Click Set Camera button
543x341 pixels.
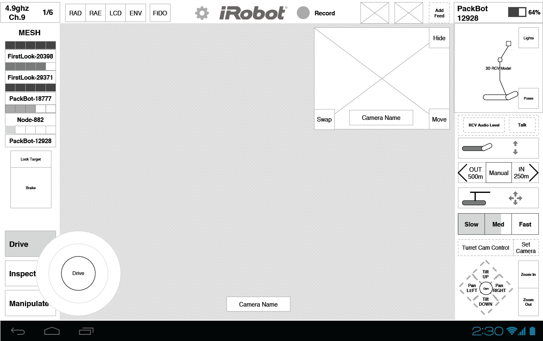526,248
